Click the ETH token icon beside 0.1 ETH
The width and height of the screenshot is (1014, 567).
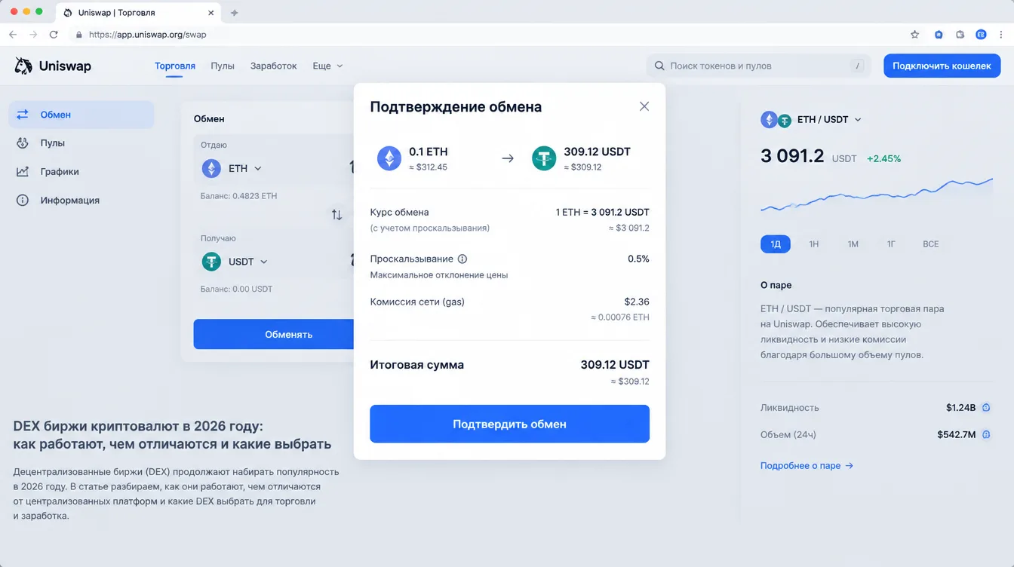pyautogui.click(x=390, y=158)
